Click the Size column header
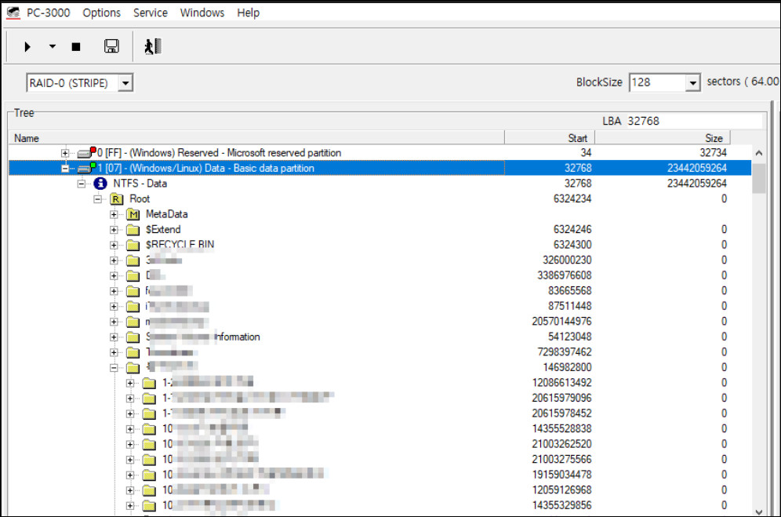The width and height of the screenshot is (781, 517). pos(663,138)
